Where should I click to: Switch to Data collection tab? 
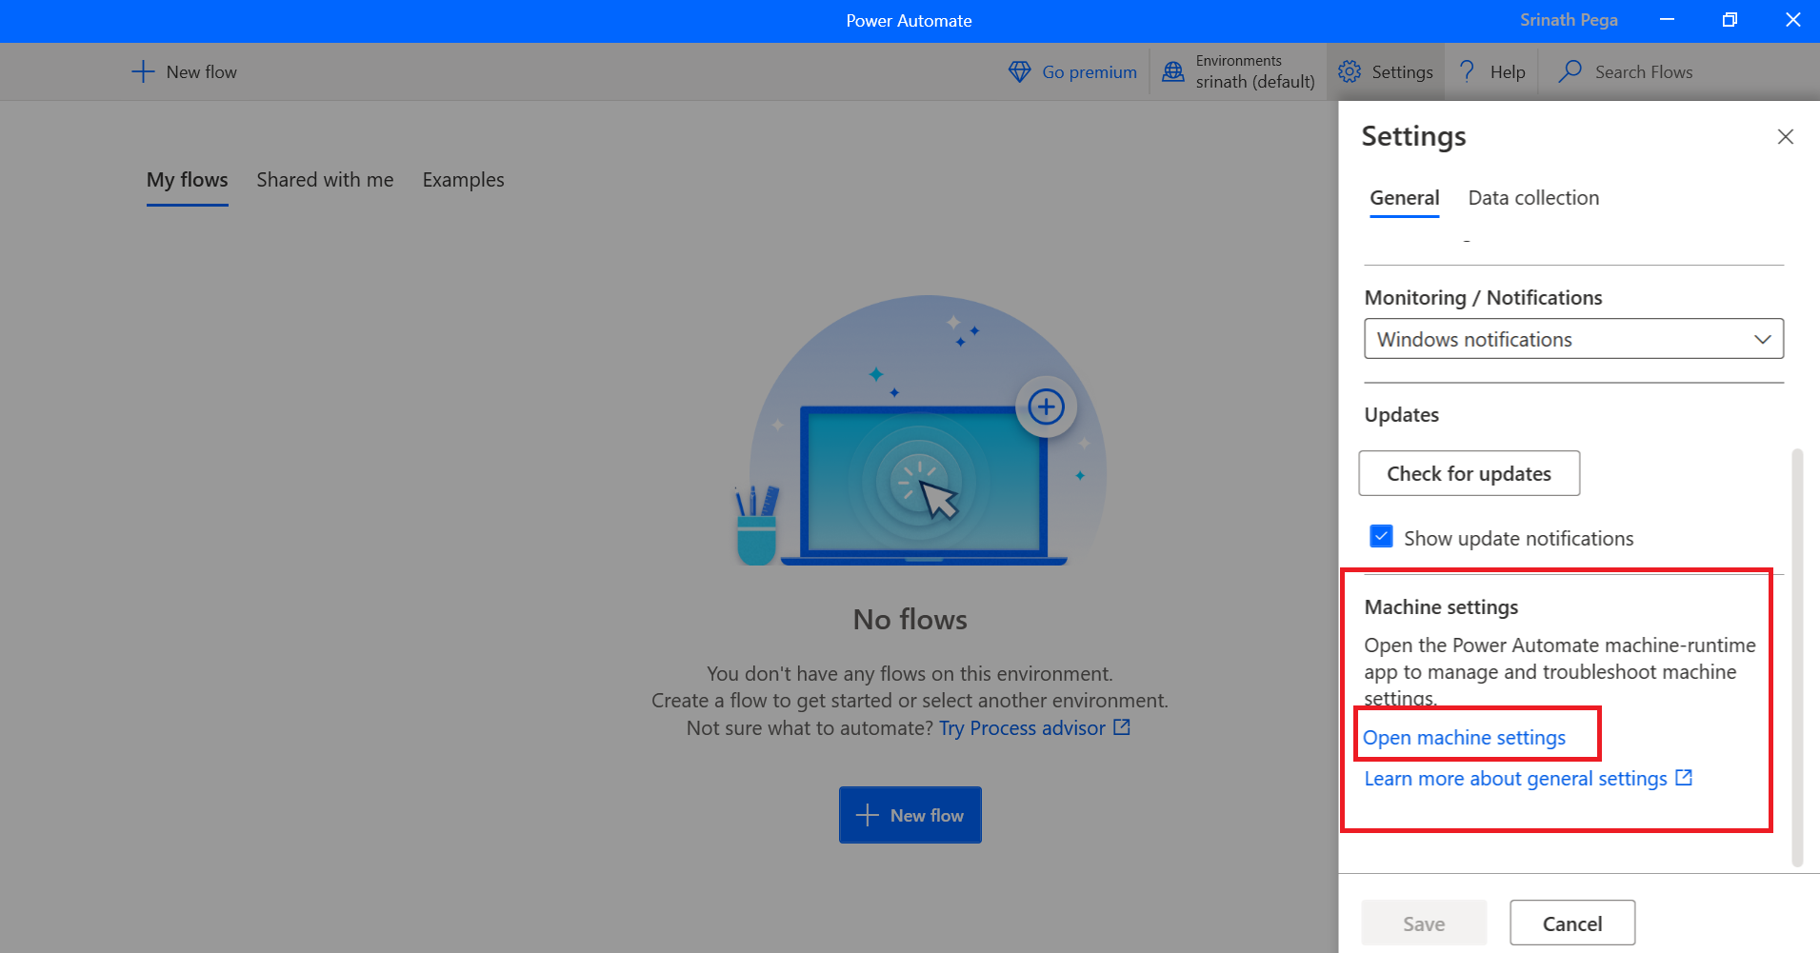click(x=1533, y=198)
